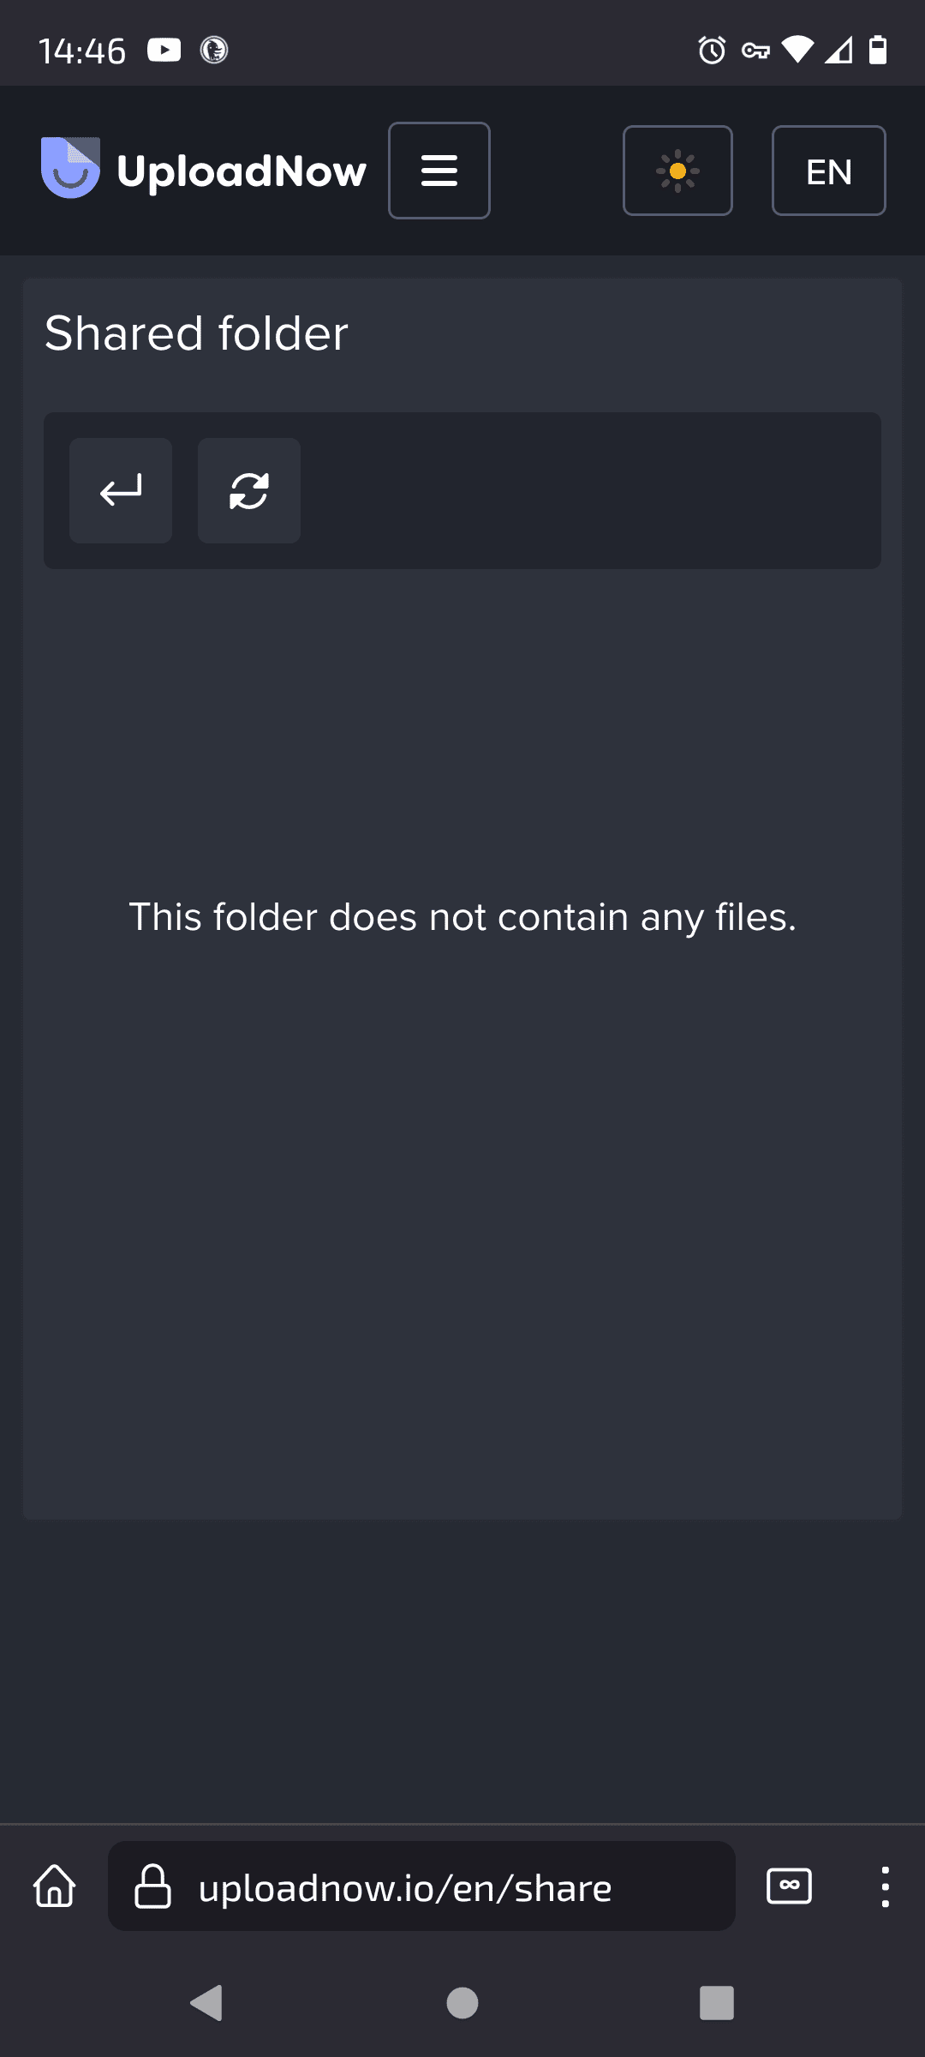Screen dimensions: 925x2057
Task: Tap the Android recent apps square button
Action: tap(717, 2003)
